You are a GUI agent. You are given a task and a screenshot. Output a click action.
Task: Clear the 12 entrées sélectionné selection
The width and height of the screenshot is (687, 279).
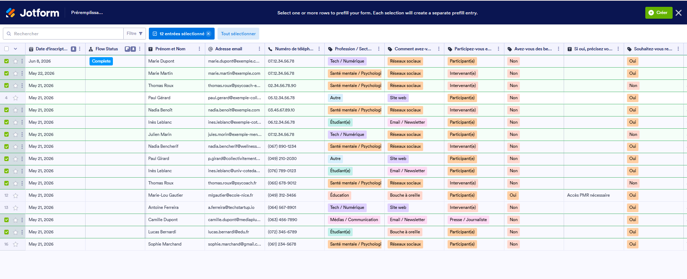coord(209,34)
